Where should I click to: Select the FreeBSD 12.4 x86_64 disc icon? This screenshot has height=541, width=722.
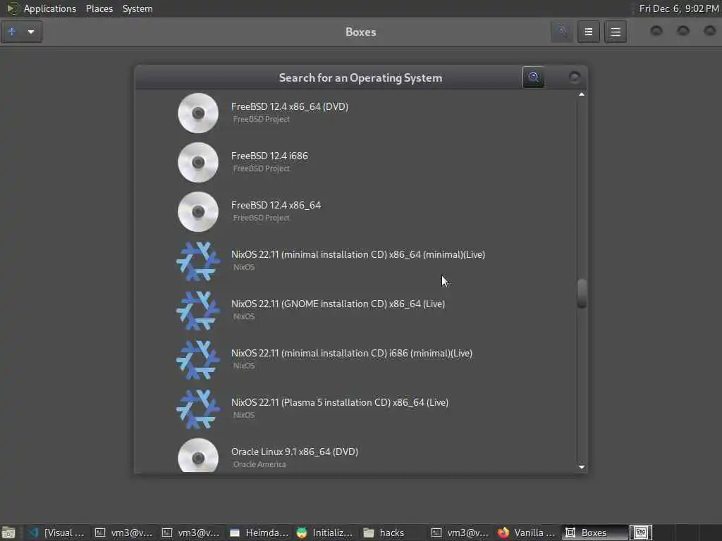[198, 211]
